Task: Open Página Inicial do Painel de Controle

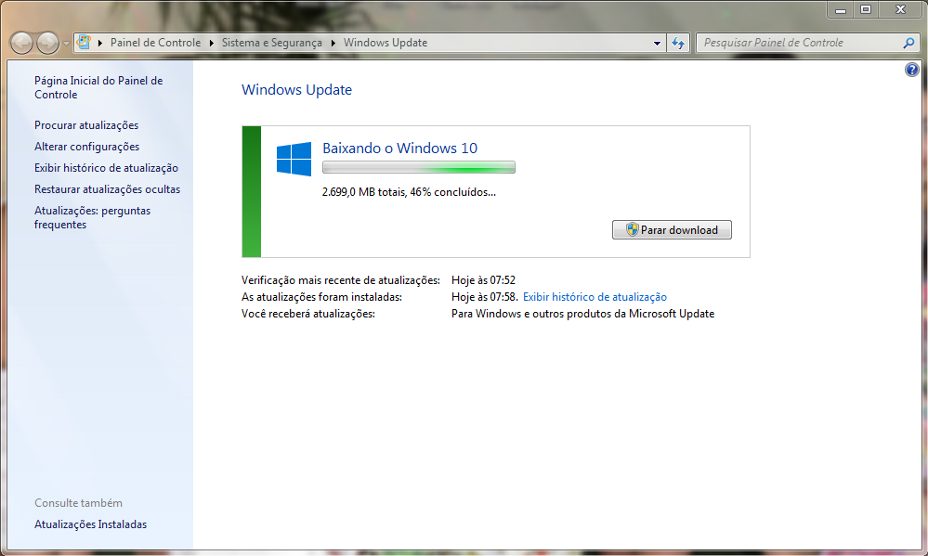Action: 98,87
